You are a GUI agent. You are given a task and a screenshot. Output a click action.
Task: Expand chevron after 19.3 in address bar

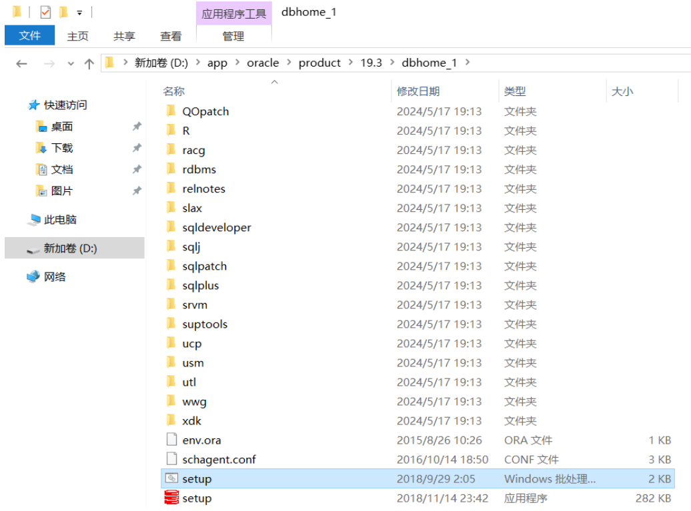click(392, 63)
